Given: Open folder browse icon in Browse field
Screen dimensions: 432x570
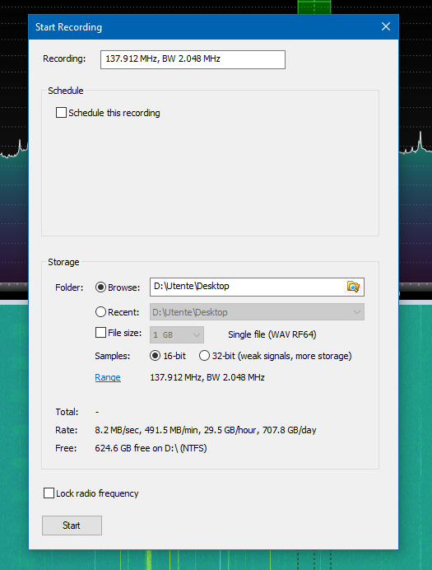Looking at the screenshot, I should tap(353, 287).
